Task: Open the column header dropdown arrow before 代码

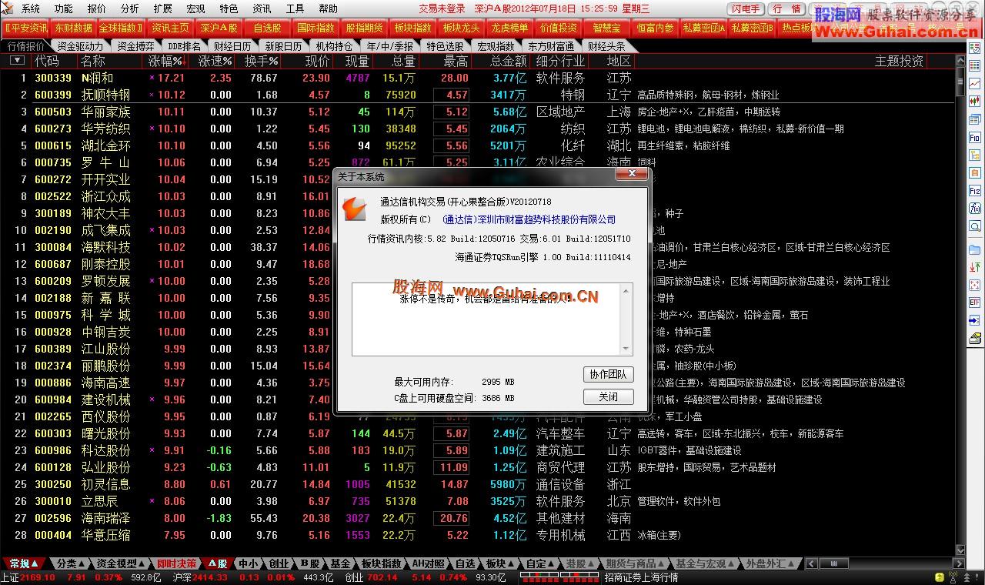Action: click(x=17, y=60)
